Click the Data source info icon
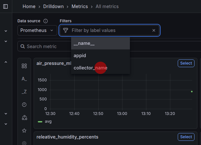The width and height of the screenshot is (201, 145). click(x=46, y=21)
